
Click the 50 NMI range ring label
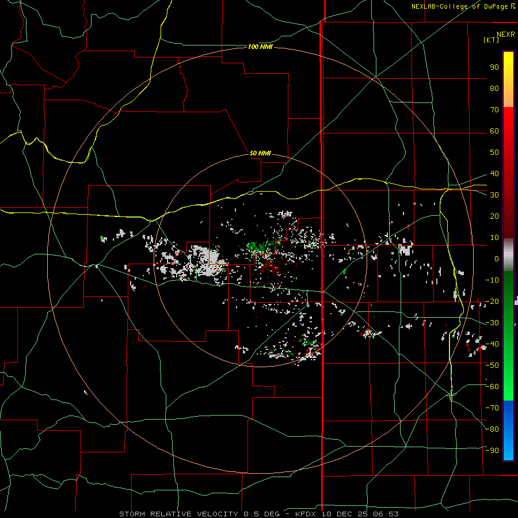(x=260, y=153)
